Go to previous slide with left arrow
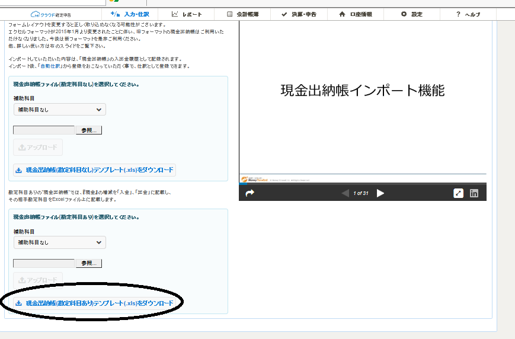 tap(346, 193)
